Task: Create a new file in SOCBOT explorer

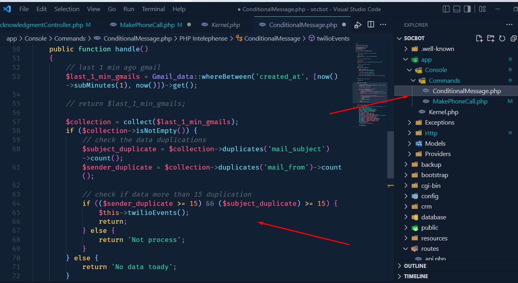Action: pos(479,39)
